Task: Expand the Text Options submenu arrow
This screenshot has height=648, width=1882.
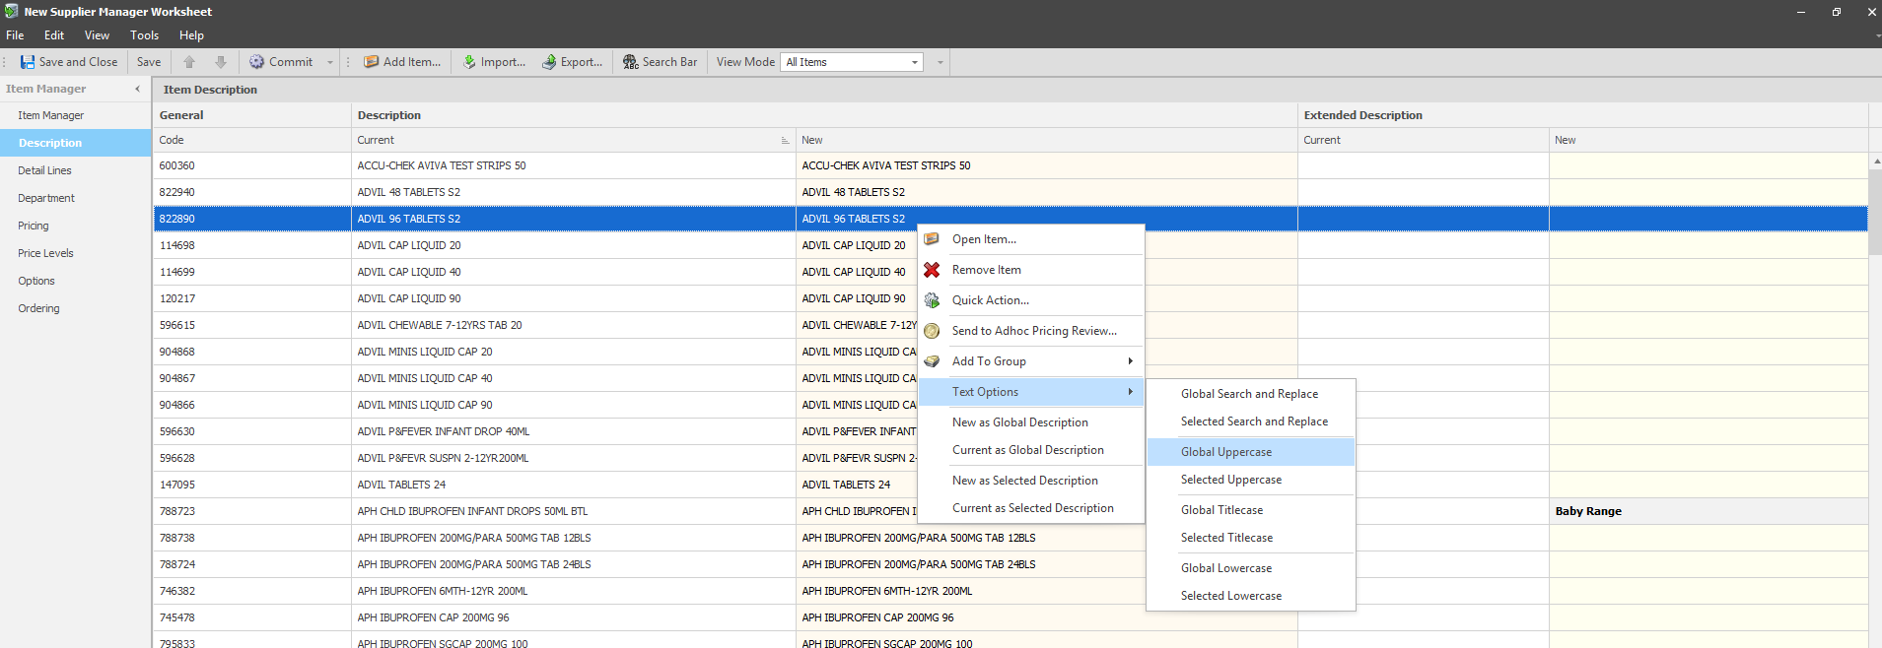Action: point(1130,392)
